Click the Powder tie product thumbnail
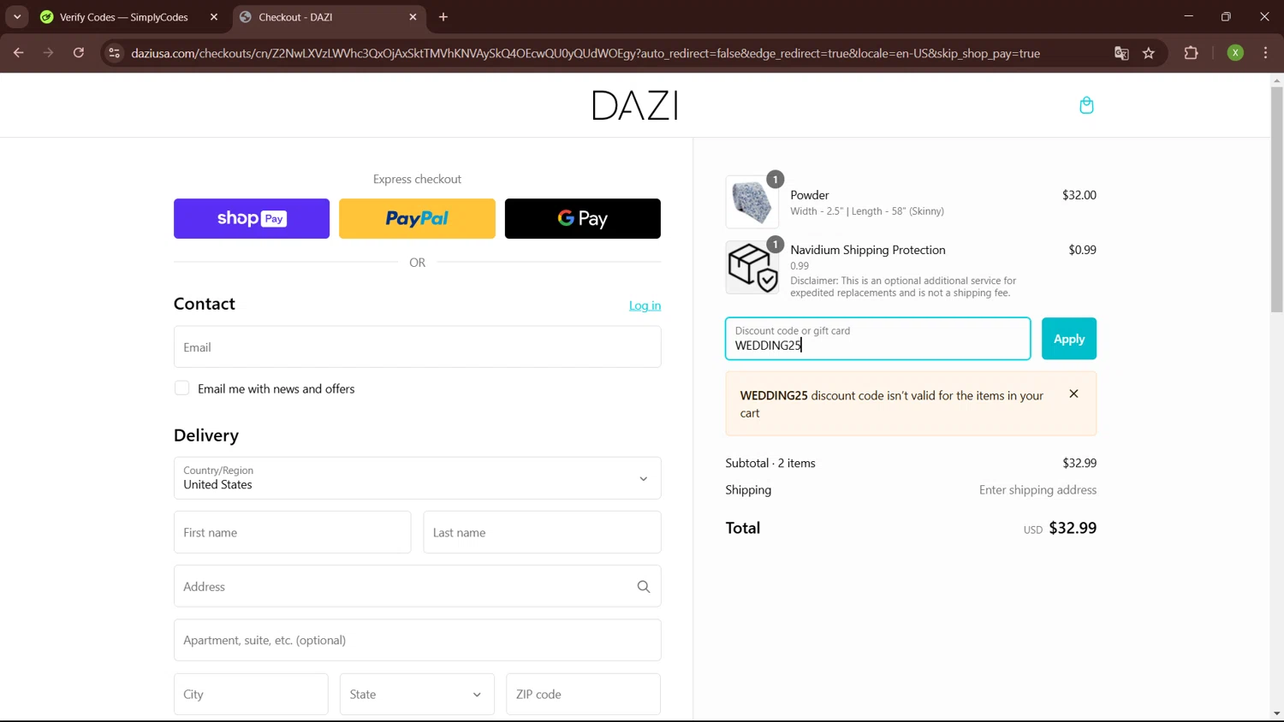 point(752,202)
